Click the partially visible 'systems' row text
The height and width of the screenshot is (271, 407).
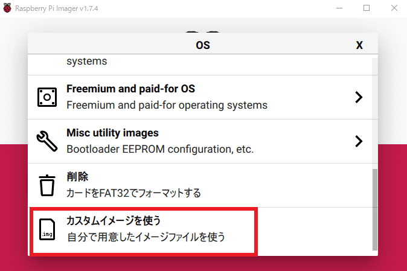click(87, 61)
